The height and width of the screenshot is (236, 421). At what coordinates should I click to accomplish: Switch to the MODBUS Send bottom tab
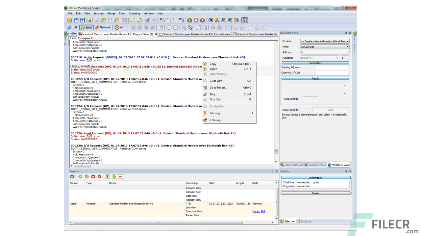339,165
